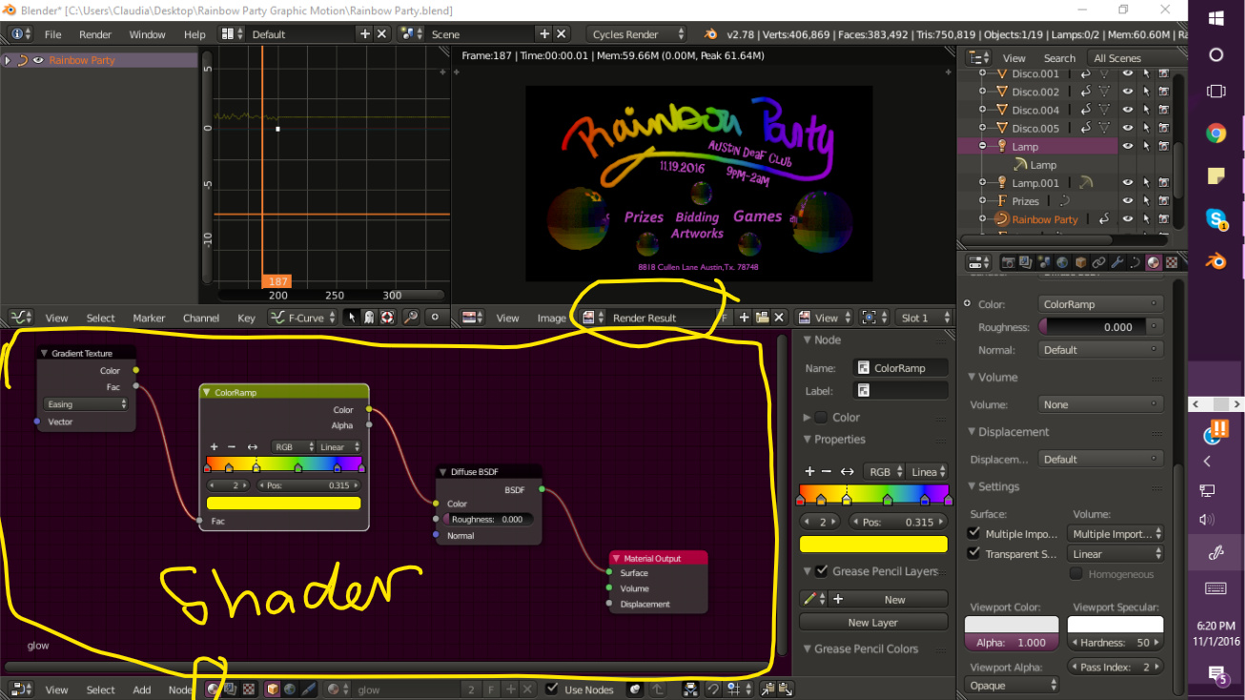Open the File menu
Image resolution: width=1245 pixels, height=700 pixels.
[52, 34]
